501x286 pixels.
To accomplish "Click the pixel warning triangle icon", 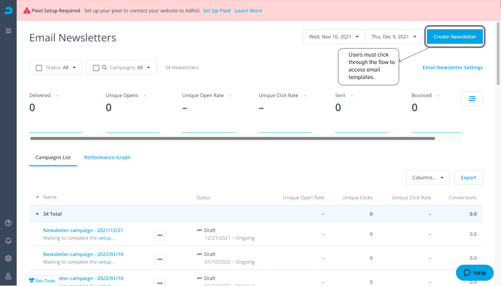I will click(x=27, y=11).
